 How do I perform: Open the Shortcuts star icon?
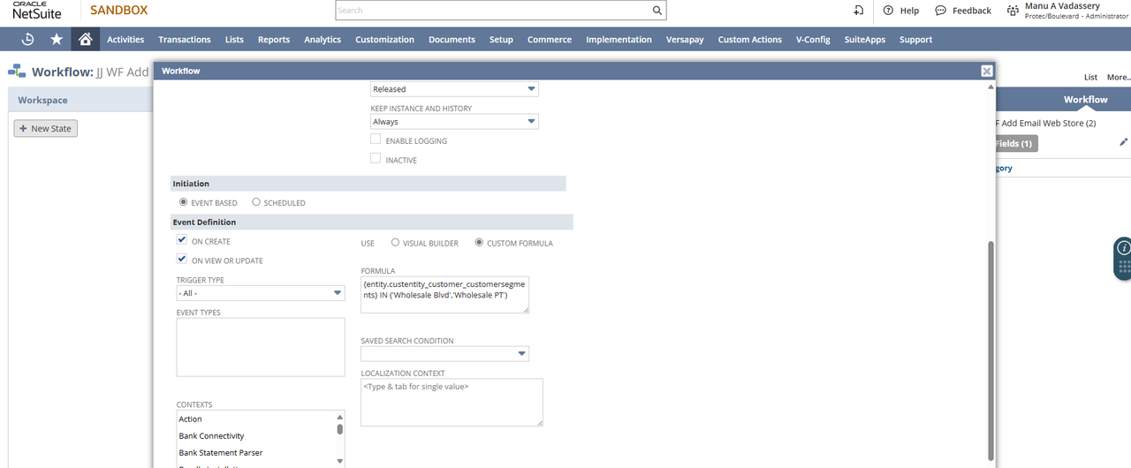[57, 39]
